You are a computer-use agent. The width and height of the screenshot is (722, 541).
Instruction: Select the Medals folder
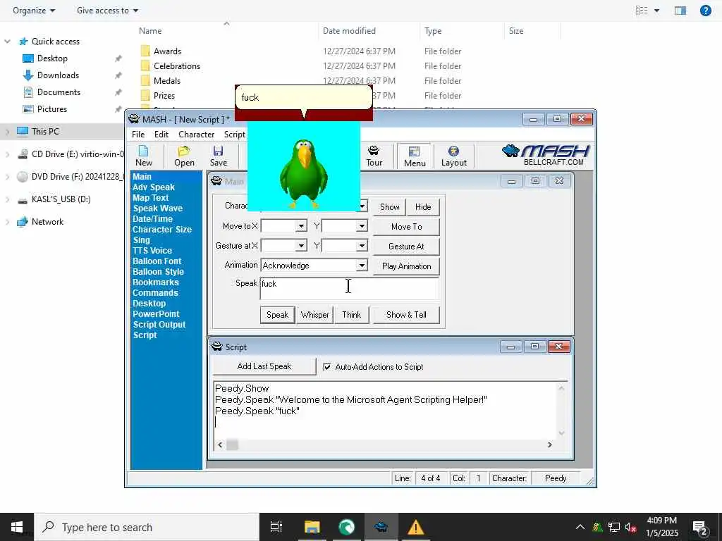point(166,80)
